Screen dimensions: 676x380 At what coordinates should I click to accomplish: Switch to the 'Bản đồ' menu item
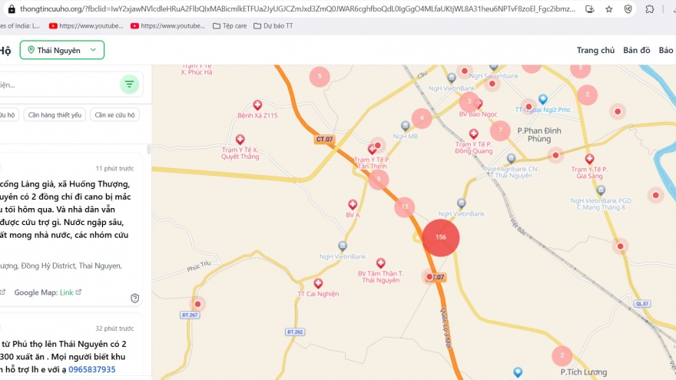[636, 51]
